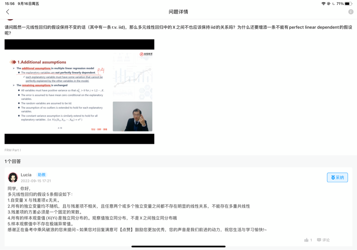Tap the battery percentage 71%
Screen dimensions: 357x250
click(340, 3)
